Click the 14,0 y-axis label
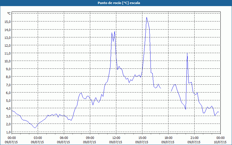This screenshot has height=145, width=232. click(x=8, y=30)
